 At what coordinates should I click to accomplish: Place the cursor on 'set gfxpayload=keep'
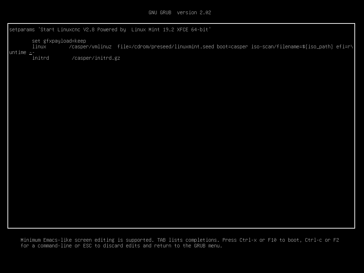tap(59, 41)
